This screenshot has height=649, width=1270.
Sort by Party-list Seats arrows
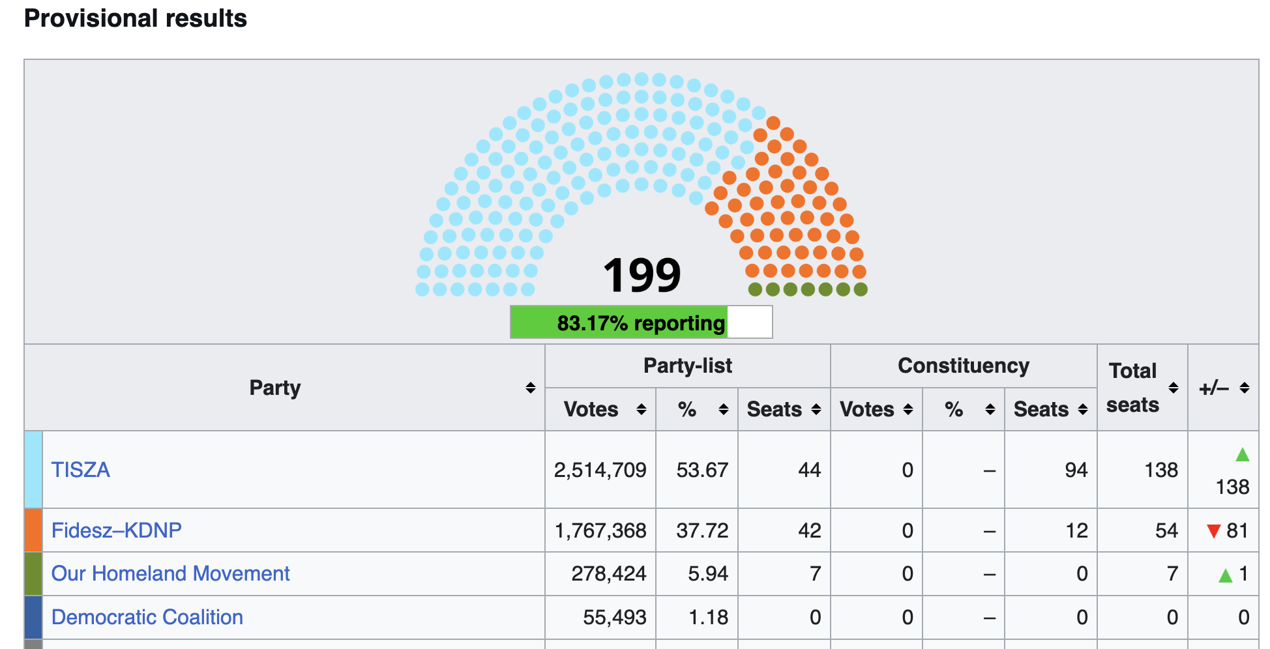click(x=816, y=409)
